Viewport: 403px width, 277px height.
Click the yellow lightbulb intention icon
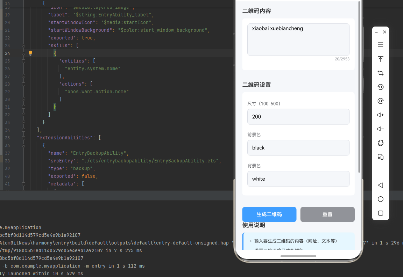coord(30,53)
